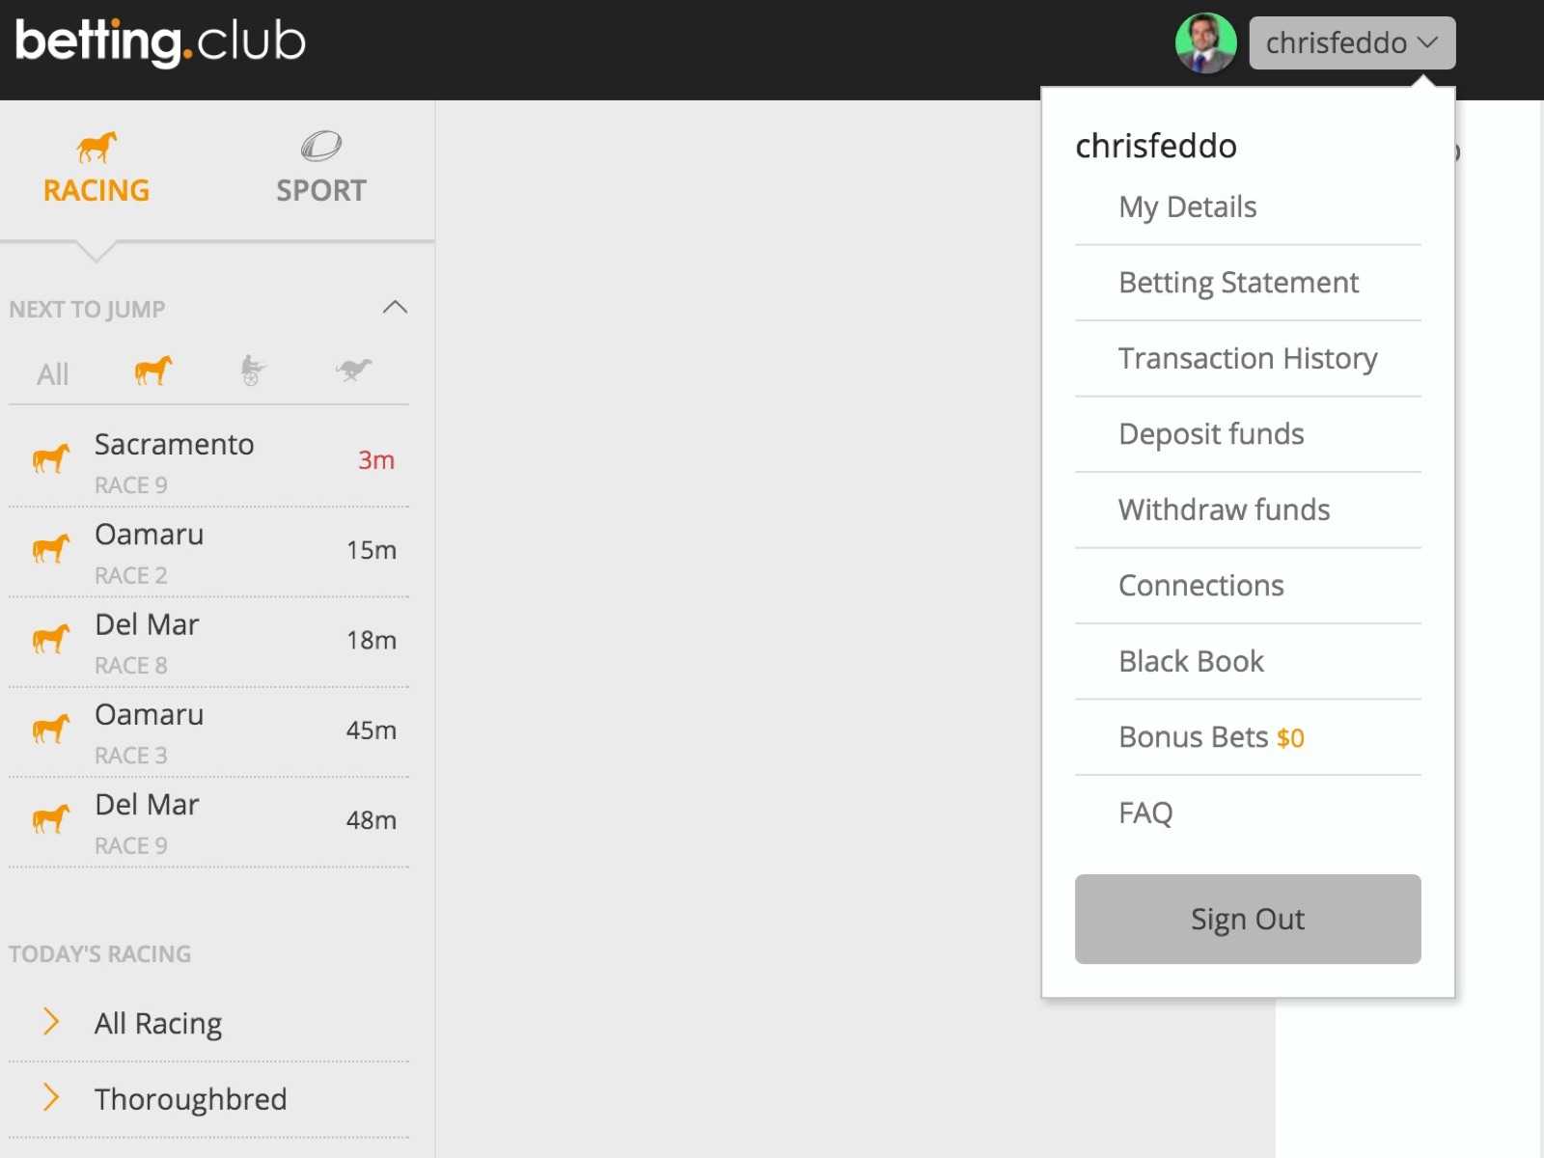Filter by greyhound racing icon
This screenshot has height=1158, width=1544.
[x=353, y=371]
